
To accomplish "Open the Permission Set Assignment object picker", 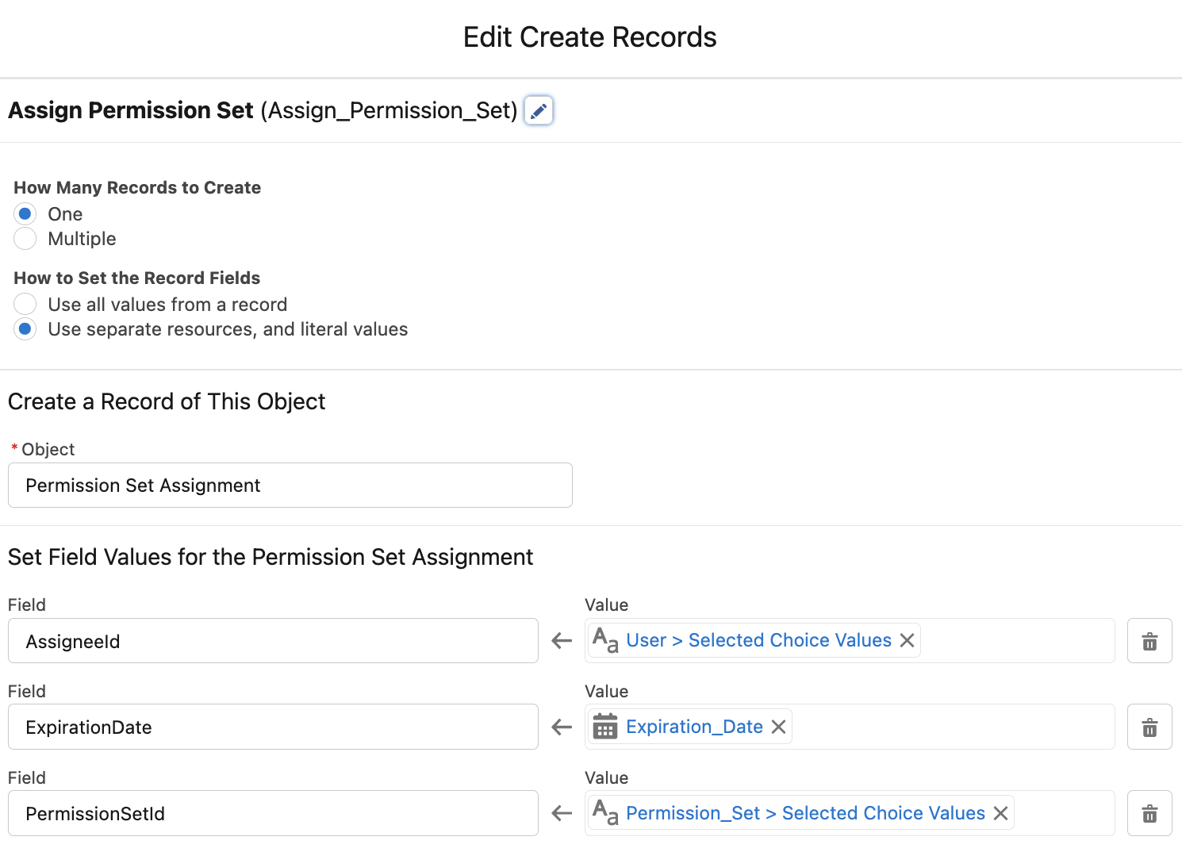I will pos(290,485).
